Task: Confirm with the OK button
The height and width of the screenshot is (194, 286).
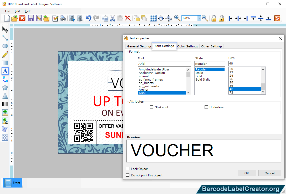Action: [x=247, y=173]
